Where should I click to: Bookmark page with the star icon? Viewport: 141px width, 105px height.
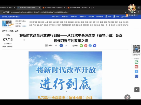click(126, 12)
